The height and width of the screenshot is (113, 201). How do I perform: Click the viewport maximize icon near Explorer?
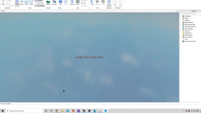[x=177, y=11]
